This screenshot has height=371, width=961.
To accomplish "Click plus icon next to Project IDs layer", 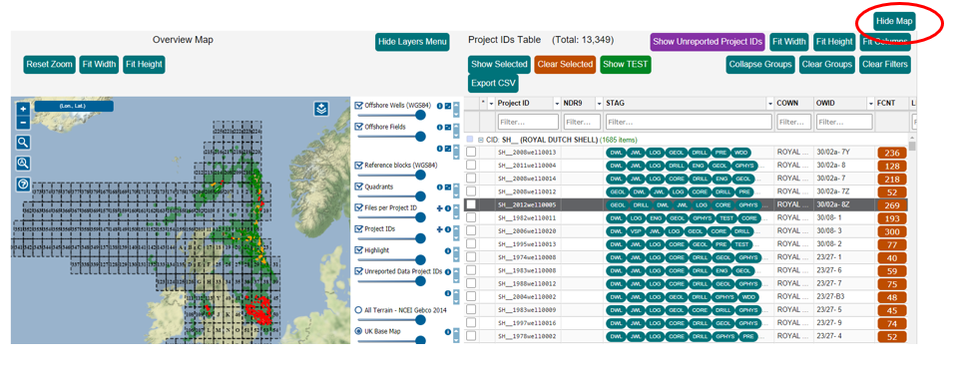I will click(x=439, y=229).
